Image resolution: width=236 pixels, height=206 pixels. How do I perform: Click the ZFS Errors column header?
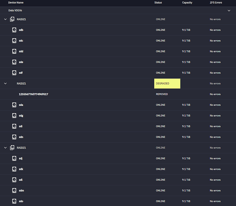click(216, 2)
